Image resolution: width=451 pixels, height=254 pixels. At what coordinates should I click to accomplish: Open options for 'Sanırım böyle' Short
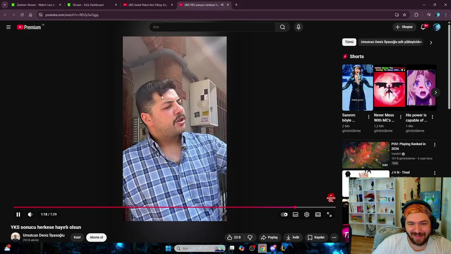tap(369, 117)
